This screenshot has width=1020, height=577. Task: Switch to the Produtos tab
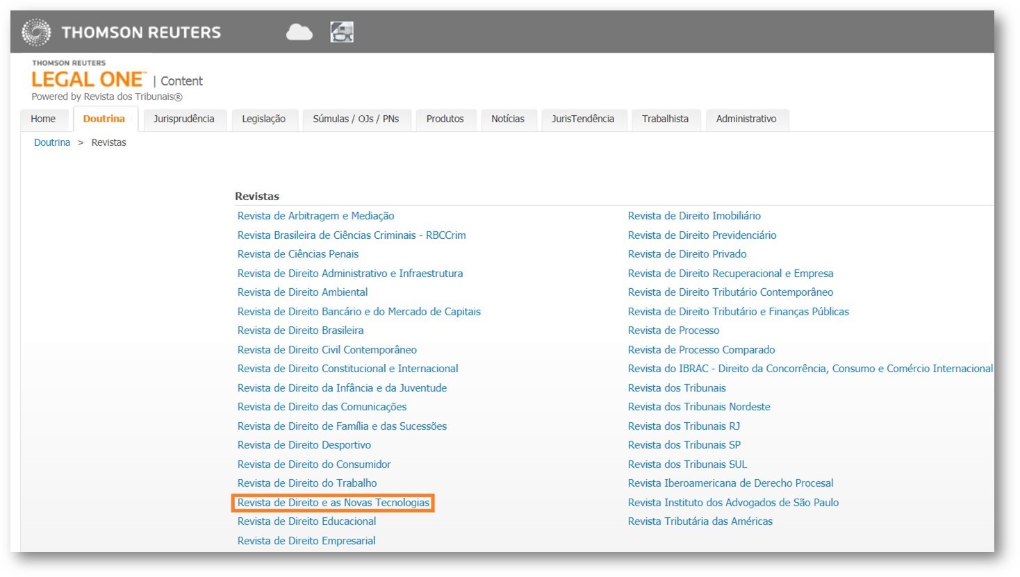(x=445, y=119)
